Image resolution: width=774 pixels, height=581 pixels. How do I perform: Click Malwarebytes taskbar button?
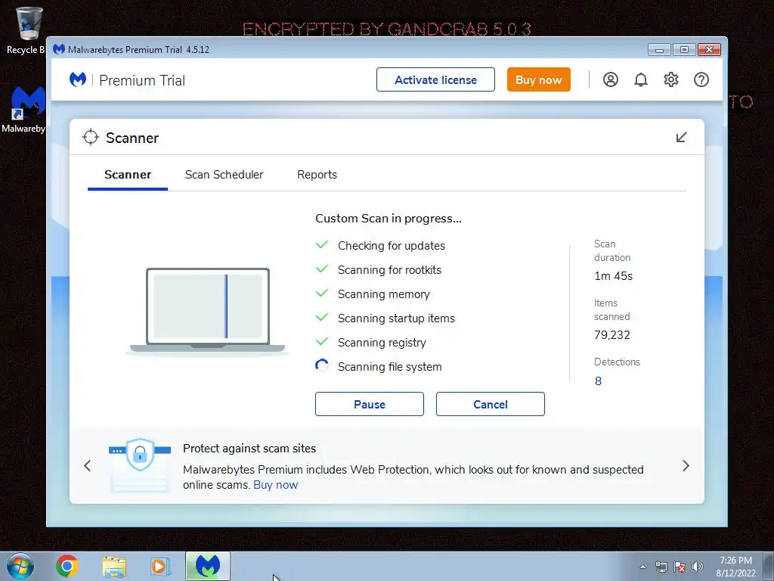click(x=208, y=566)
